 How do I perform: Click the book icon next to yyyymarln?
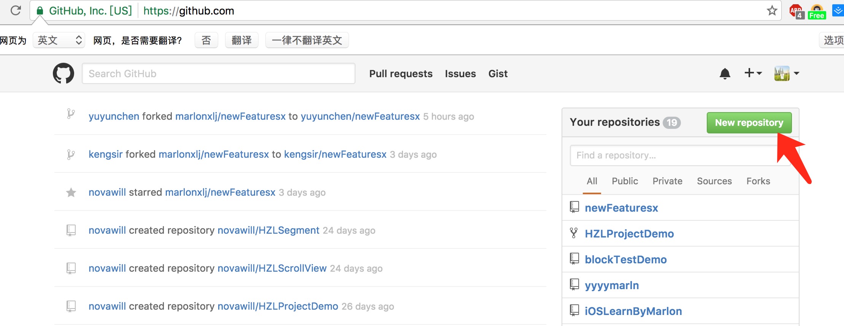tap(574, 285)
